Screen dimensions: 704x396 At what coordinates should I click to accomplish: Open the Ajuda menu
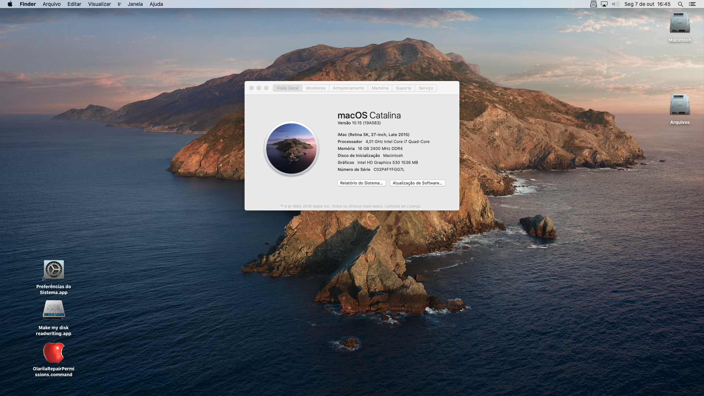click(156, 4)
